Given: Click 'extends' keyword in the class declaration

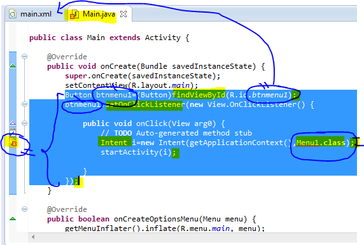Looking at the screenshot, I should tap(125, 38).
